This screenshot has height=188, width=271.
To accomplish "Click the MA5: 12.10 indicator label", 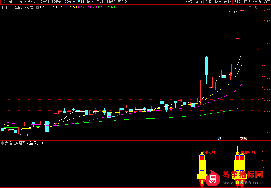I will 48,7.
